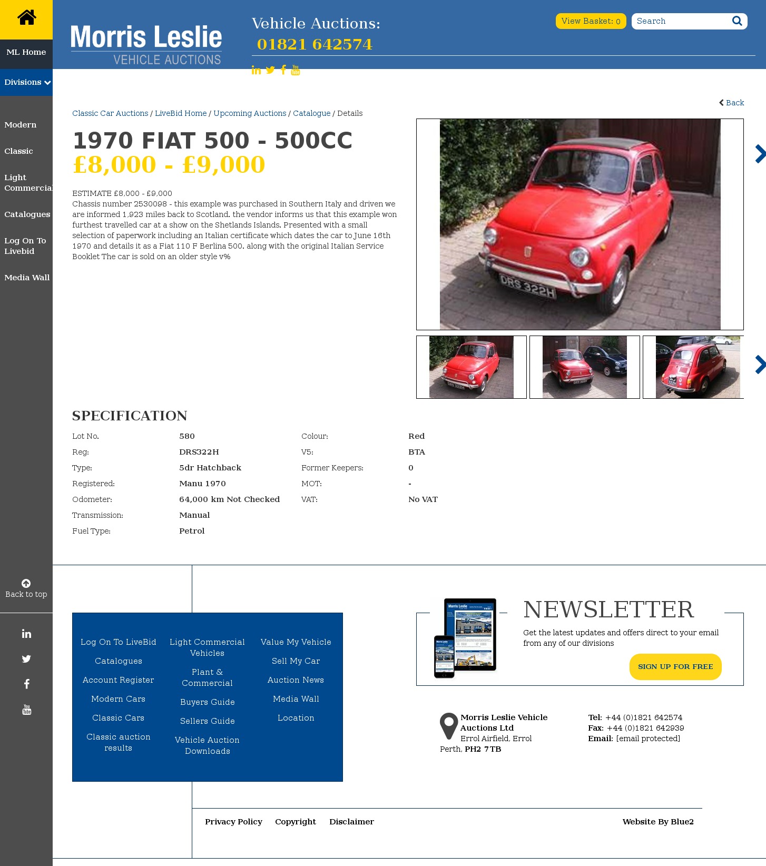766x866 pixels.
Task: Open Classic Cars footer link
Action: click(x=119, y=718)
